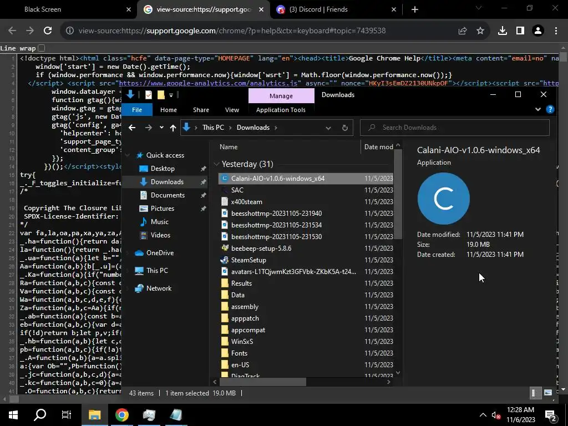Toggle the Line wrap checkbox in Chrome

pyautogui.click(x=42, y=48)
